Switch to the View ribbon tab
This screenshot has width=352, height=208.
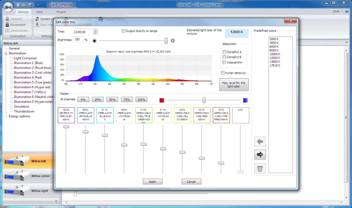click(x=40, y=12)
